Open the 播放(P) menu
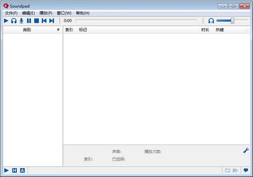 pyautogui.click(x=46, y=13)
